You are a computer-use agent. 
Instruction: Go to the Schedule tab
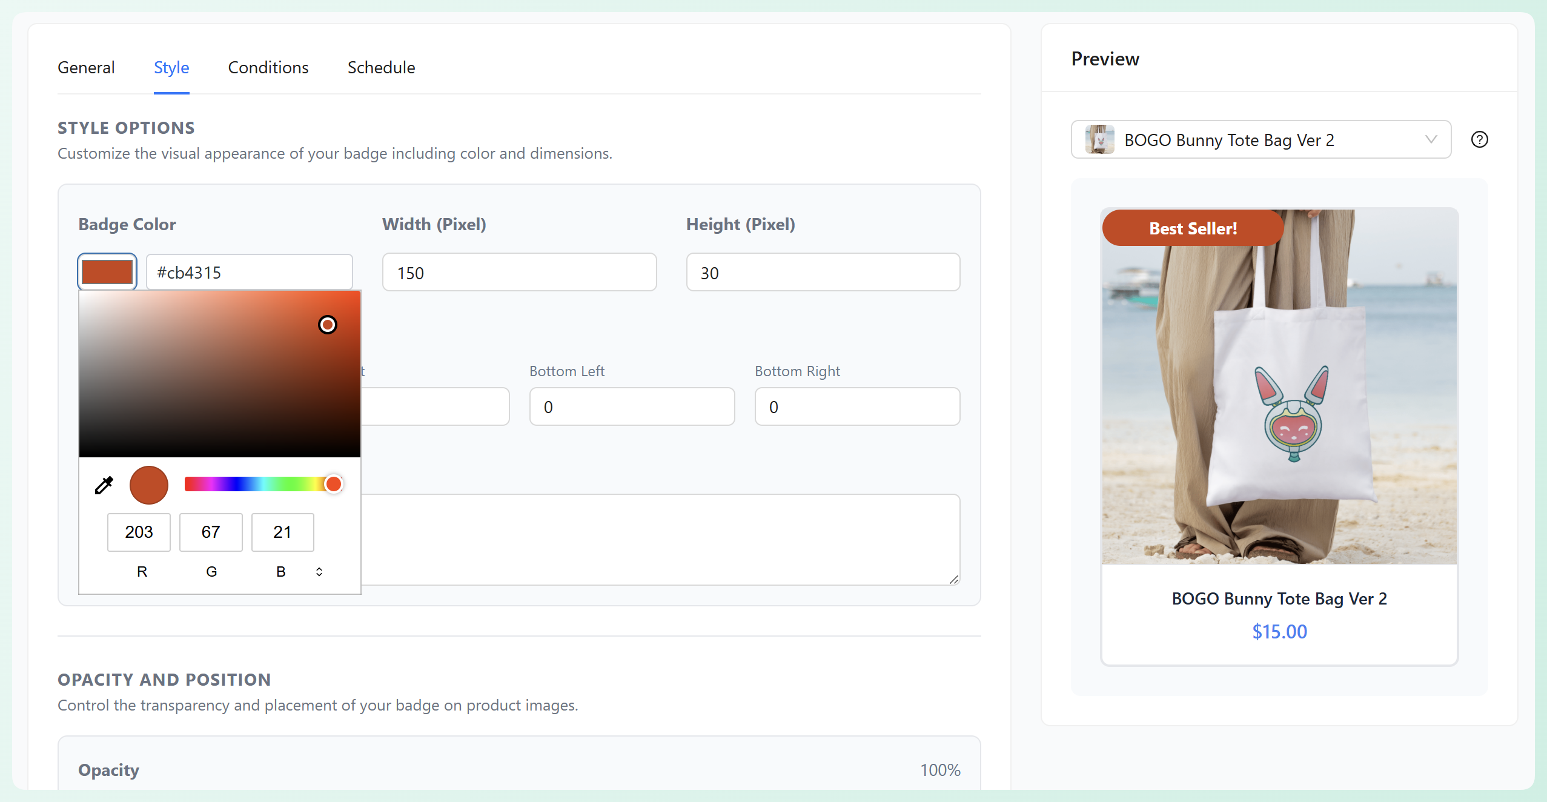coord(381,68)
